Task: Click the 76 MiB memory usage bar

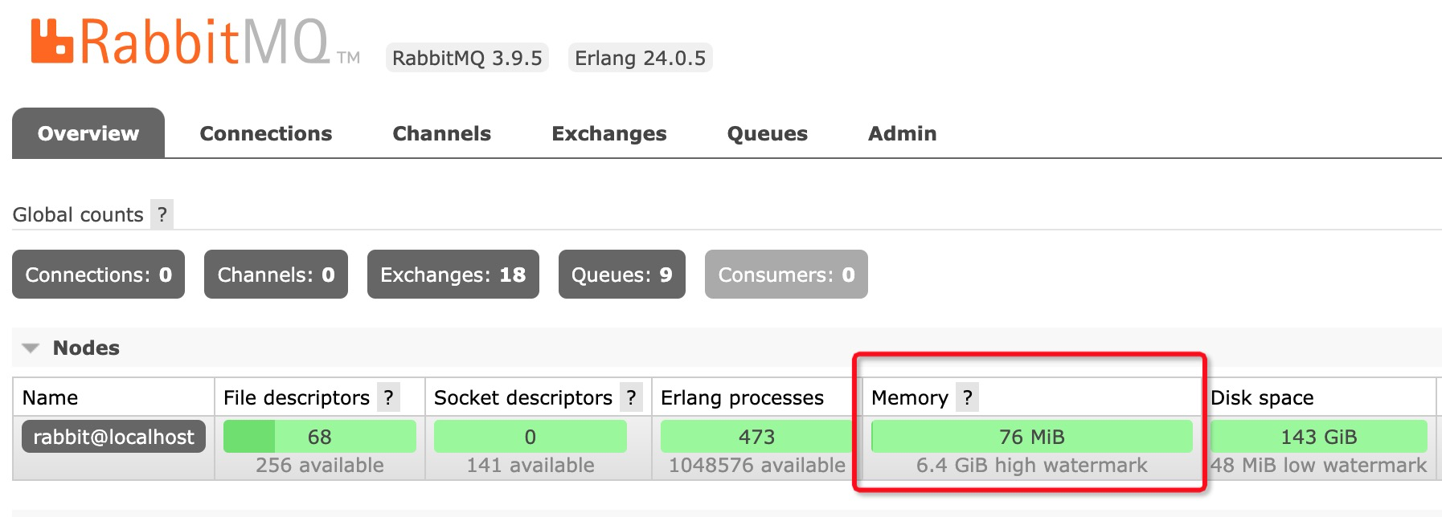Action: point(1031,437)
